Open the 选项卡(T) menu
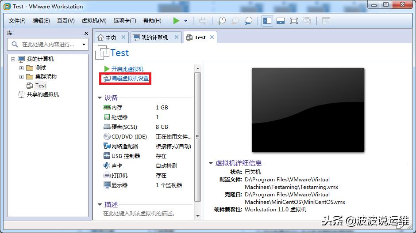416x233 pixels. pos(125,21)
